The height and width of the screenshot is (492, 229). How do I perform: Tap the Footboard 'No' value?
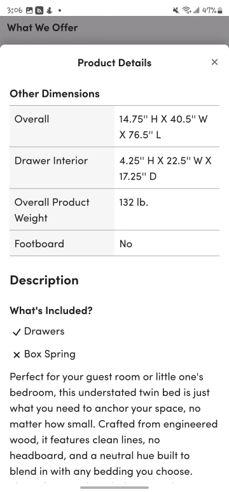pyautogui.click(x=125, y=244)
